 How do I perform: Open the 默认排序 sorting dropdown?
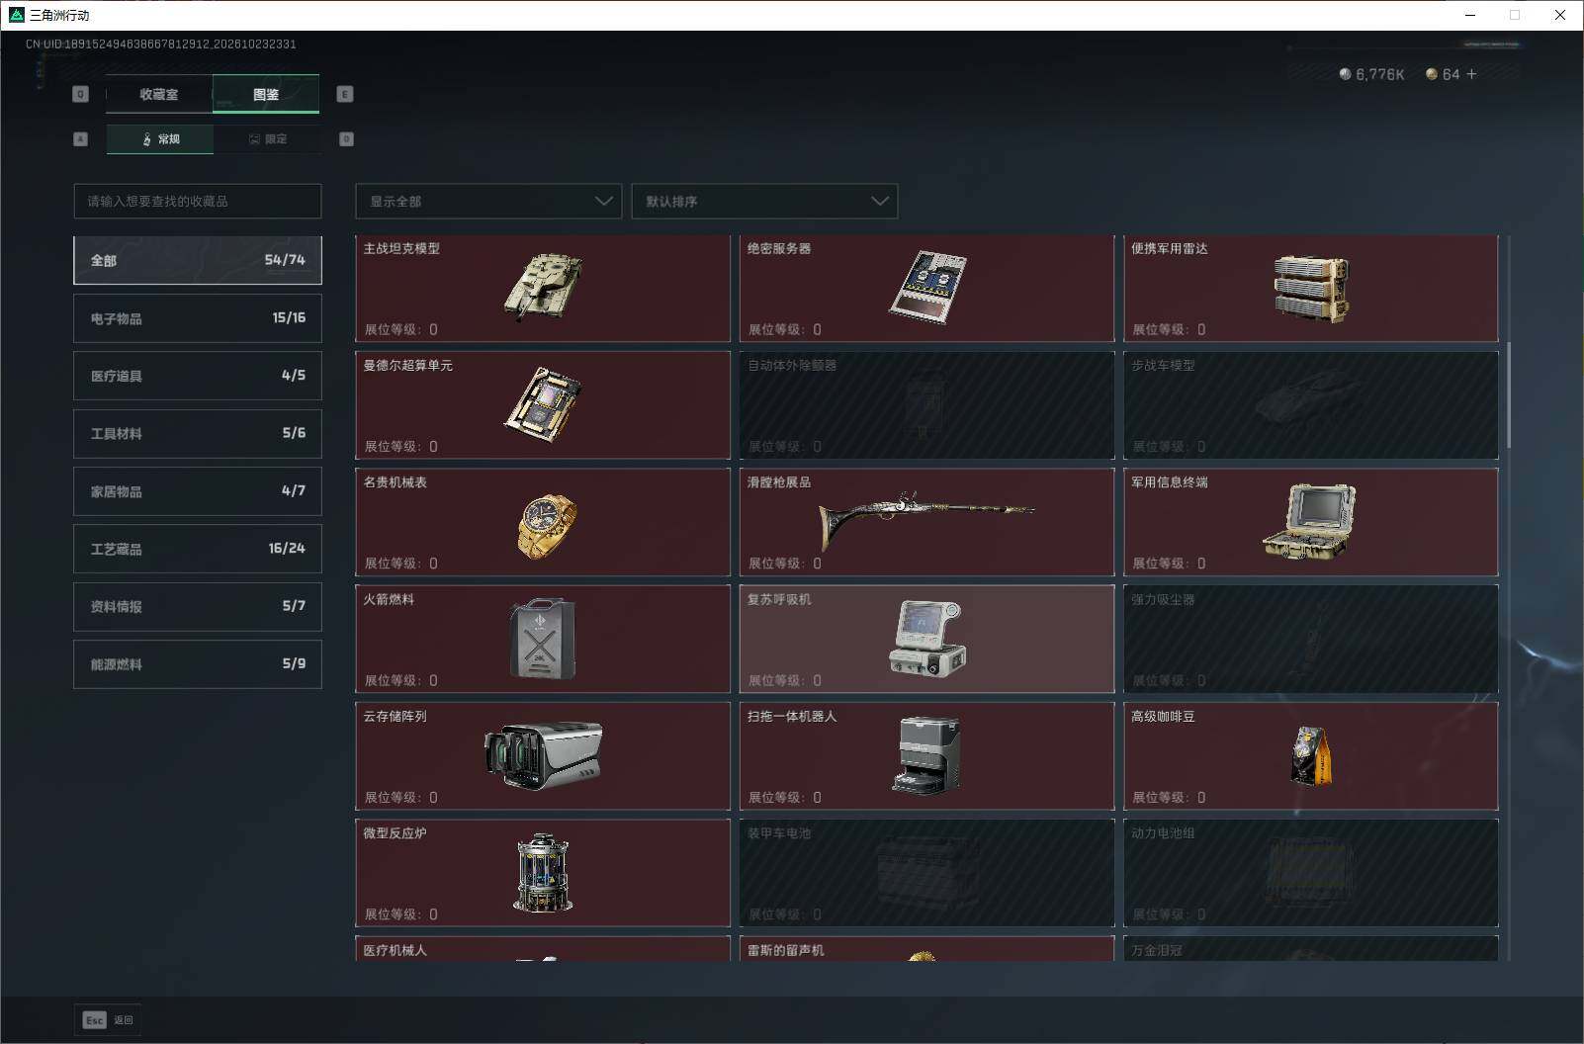pyautogui.click(x=764, y=201)
